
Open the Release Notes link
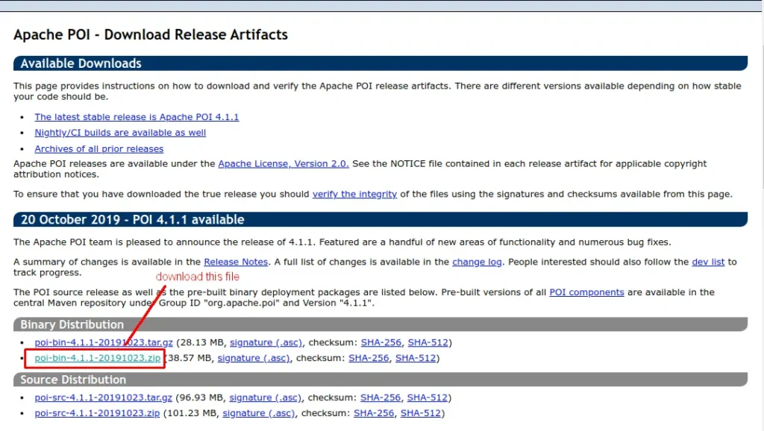tap(236, 262)
